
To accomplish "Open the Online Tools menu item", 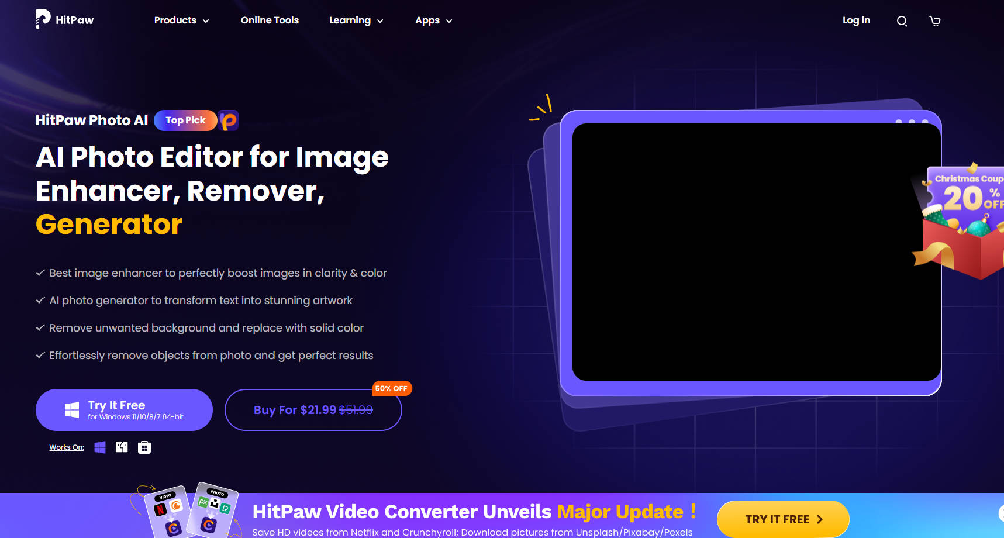I will coord(270,20).
